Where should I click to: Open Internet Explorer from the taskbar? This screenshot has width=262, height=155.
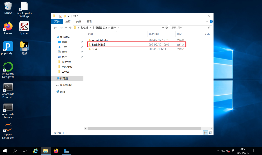click(36, 151)
